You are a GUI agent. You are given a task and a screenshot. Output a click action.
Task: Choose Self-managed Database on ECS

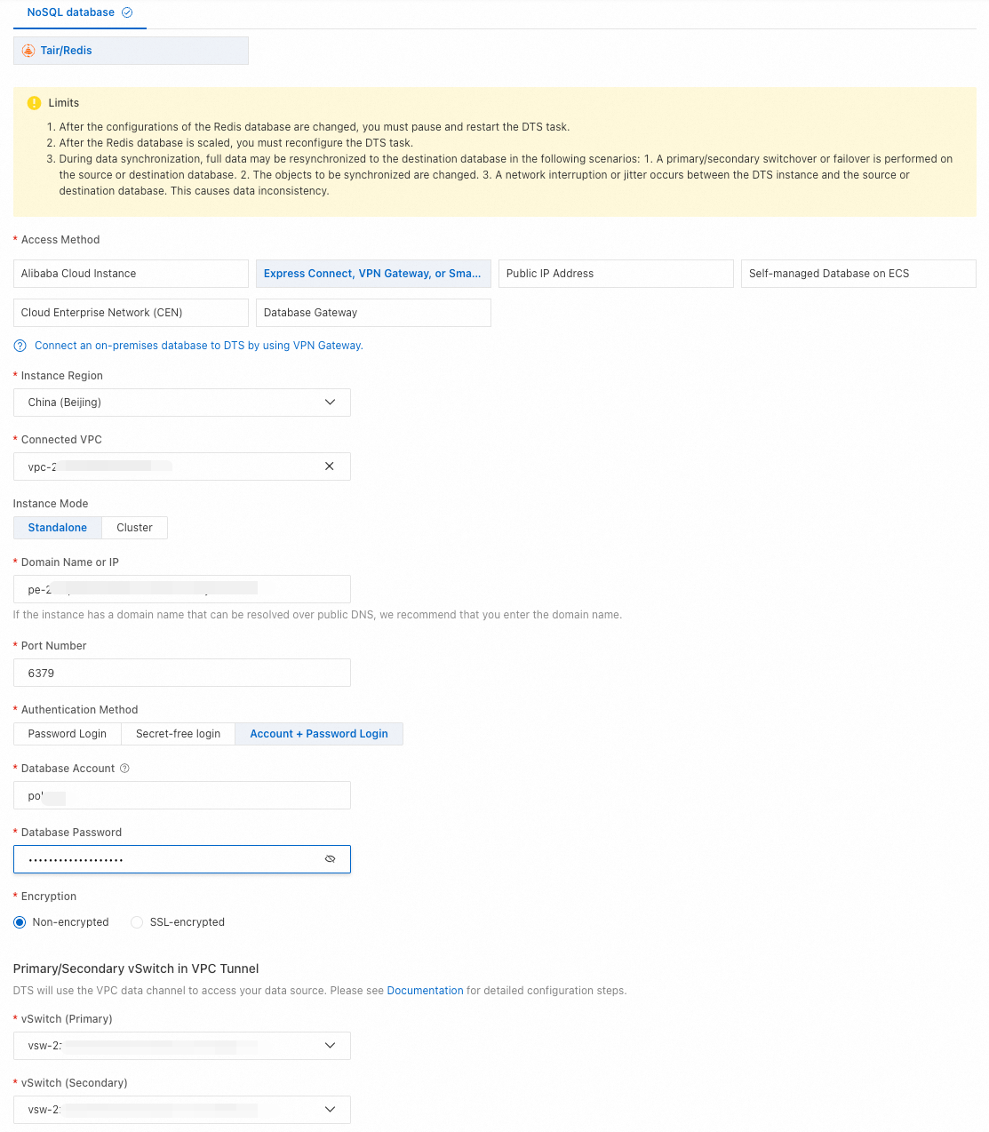coord(858,274)
